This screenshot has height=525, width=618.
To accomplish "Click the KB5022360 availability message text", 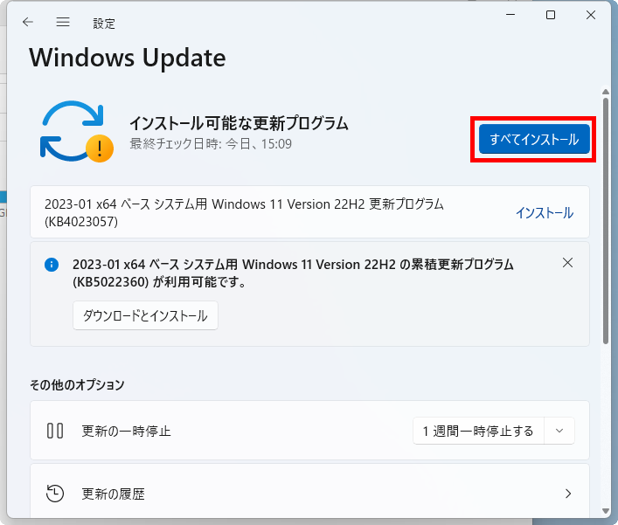I will 293,273.
